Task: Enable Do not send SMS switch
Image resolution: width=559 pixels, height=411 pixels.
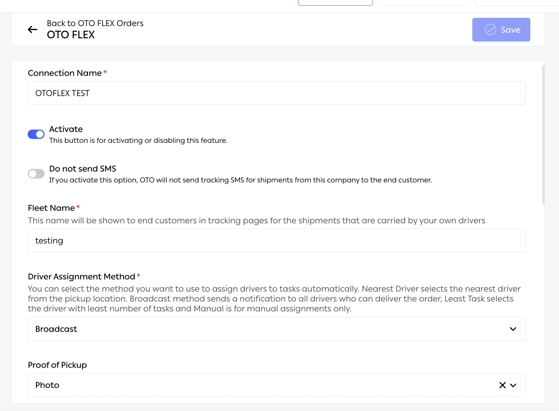Action: click(x=36, y=174)
